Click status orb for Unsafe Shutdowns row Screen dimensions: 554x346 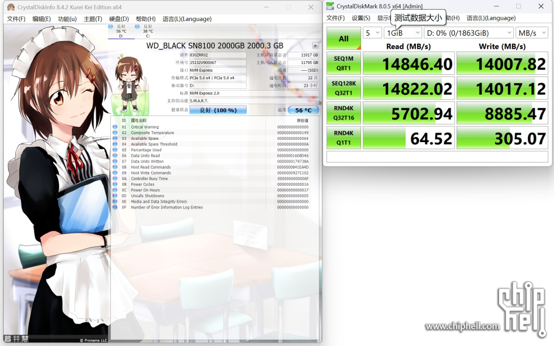coord(115,195)
